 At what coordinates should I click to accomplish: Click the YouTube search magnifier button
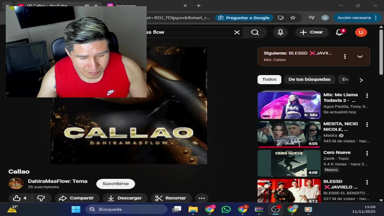[255, 32]
